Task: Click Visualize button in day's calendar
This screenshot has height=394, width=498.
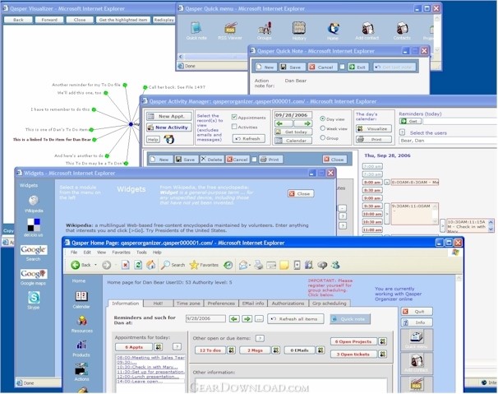Action: click(x=373, y=128)
